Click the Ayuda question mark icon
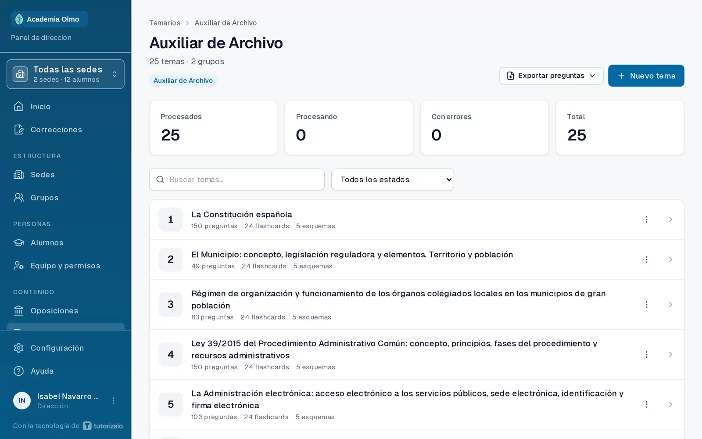 [18, 371]
